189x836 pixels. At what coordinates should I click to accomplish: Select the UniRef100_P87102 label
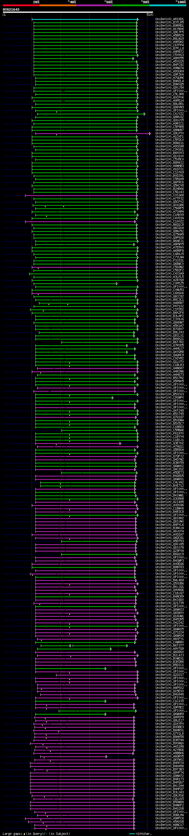(x=169, y=306)
